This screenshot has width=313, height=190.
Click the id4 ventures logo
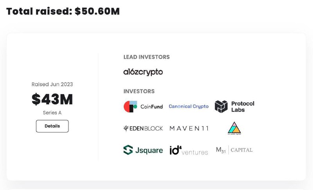coord(189,151)
